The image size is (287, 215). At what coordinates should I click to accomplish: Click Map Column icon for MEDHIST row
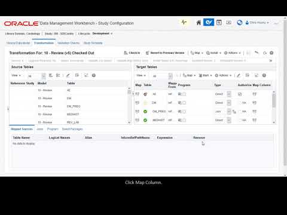[255, 120]
